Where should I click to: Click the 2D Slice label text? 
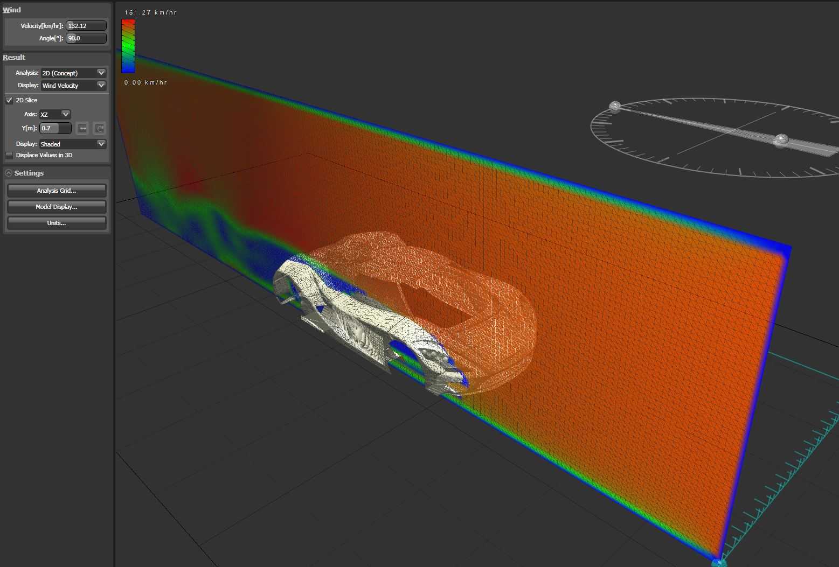click(x=27, y=100)
